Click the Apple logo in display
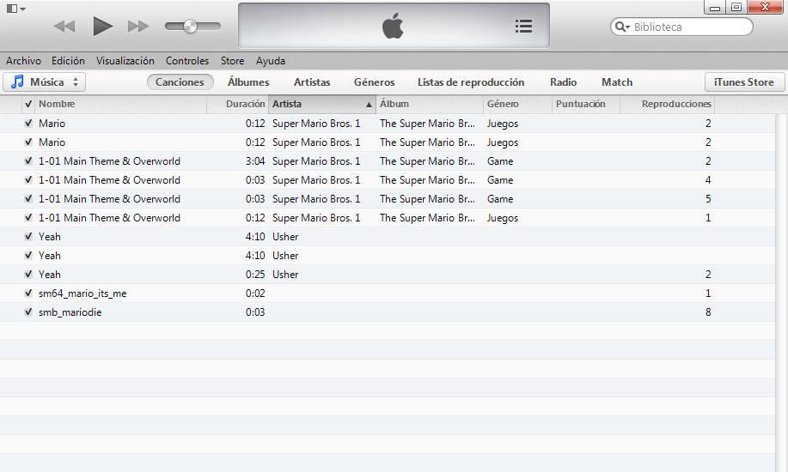This screenshot has width=788, height=472. point(393,26)
